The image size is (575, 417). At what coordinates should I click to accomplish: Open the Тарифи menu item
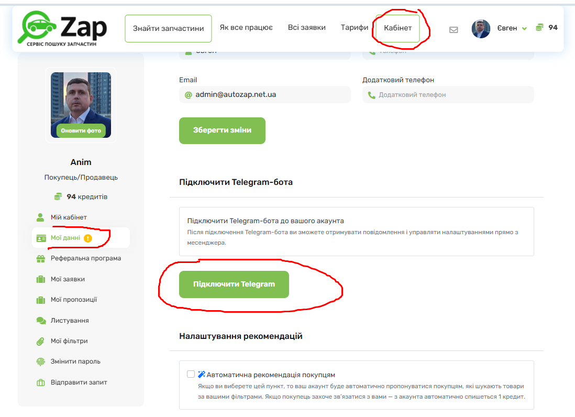pyautogui.click(x=354, y=28)
